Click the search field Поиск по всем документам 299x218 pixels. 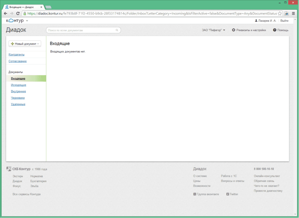[x=83, y=30]
